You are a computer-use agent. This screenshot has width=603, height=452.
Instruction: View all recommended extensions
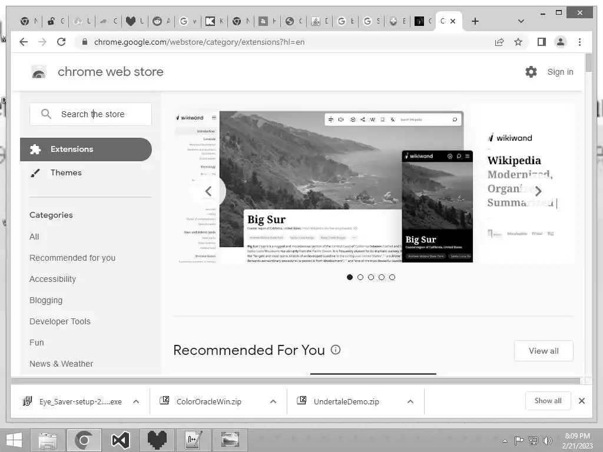click(544, 351)
